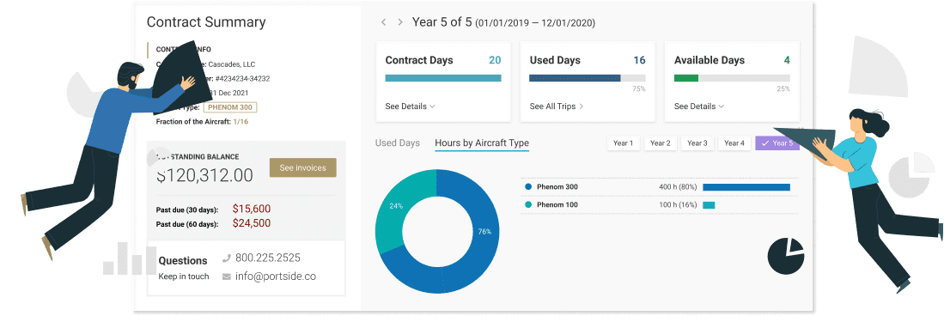Click the Contract Days progress bar
The height and width of the screenshot is (316, 944).
(x=443, y=78)
